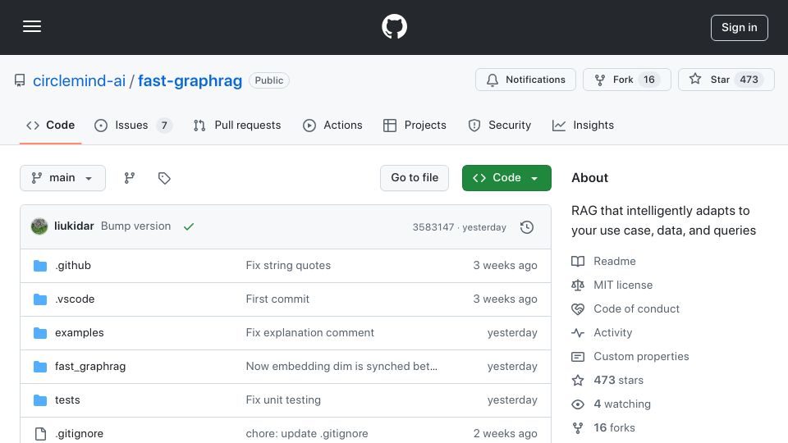This screenshot has height=443, width=788.
Task: Click liukidar's avatar image
Action: 39,226
